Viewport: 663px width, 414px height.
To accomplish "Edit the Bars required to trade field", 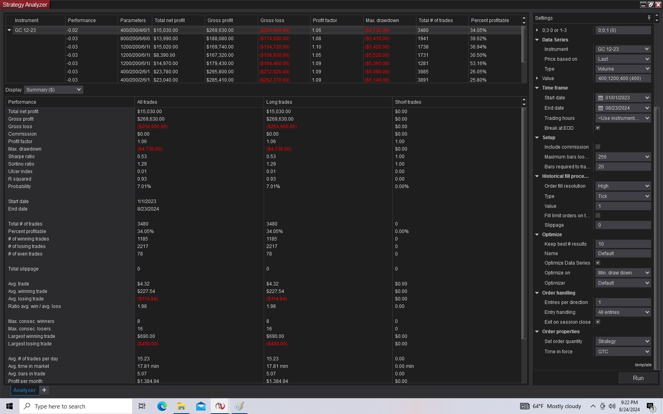I will point(623,167).
